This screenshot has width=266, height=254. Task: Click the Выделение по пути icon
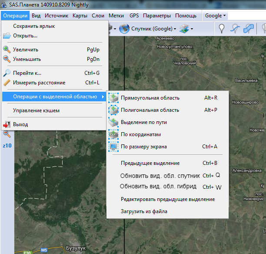pyautogui.click(x=113, y=122)
